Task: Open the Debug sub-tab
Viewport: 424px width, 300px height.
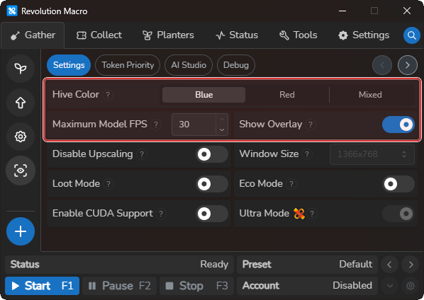Action: tap(236, 65)
